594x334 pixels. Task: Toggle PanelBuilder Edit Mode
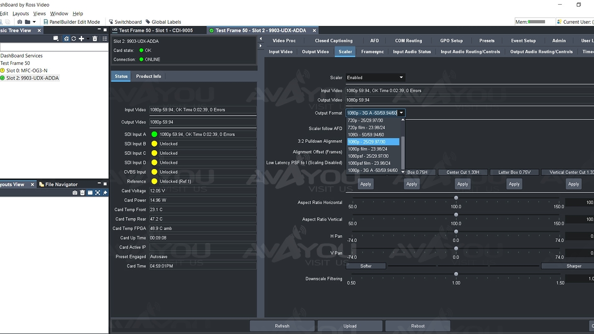(71, 22)
